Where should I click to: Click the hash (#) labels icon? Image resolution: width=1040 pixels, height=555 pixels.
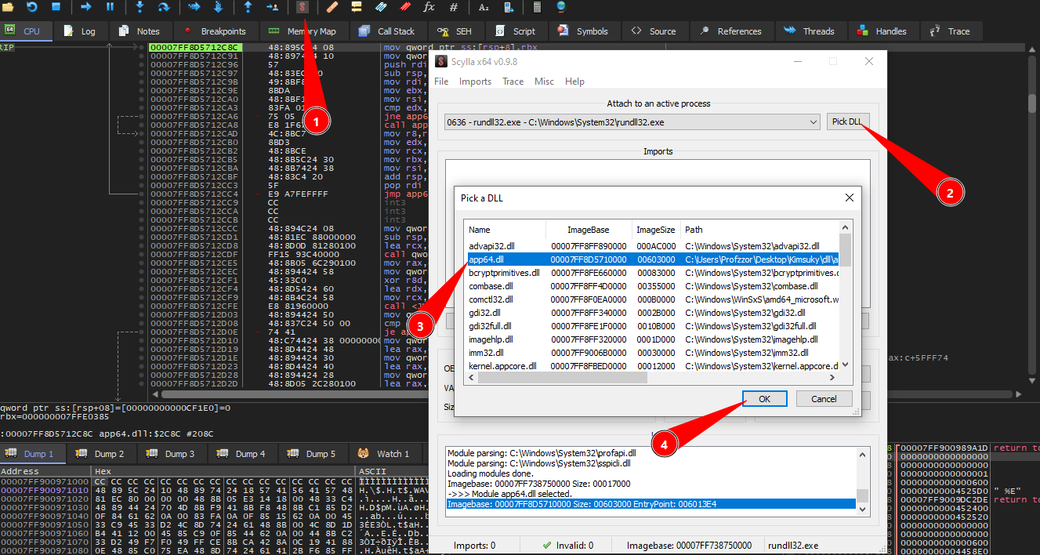tap(454, 7)
